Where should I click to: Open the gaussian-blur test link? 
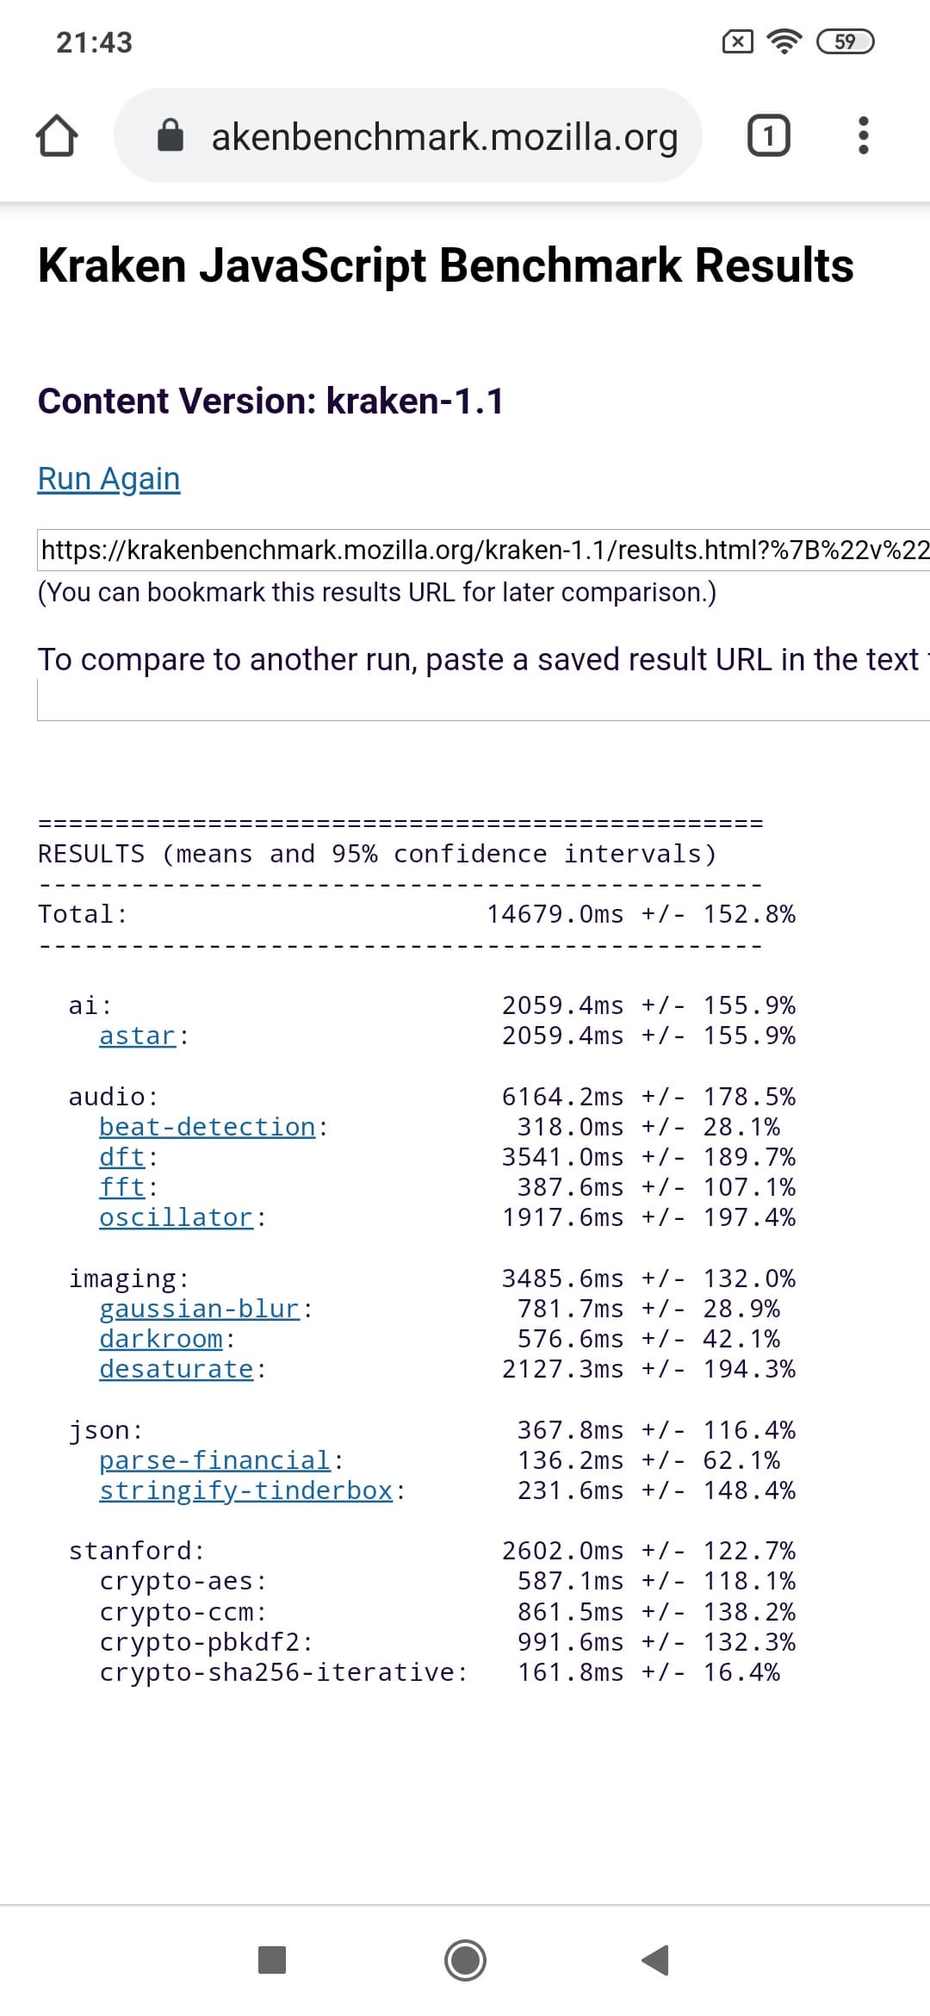coord(200,1309)
